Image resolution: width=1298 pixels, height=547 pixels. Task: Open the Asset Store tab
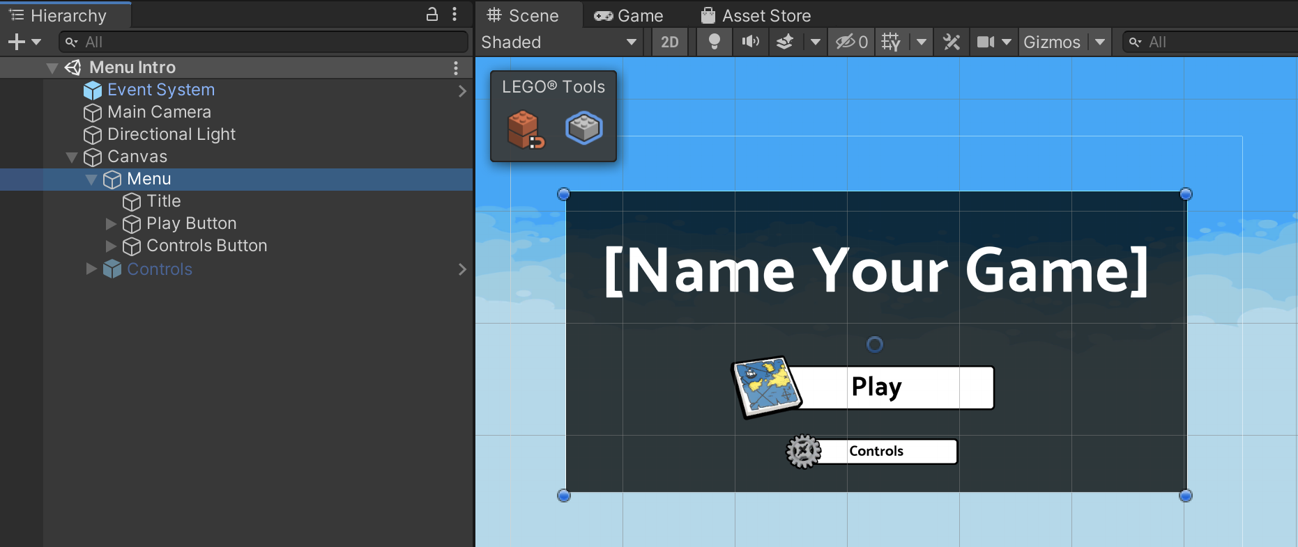(x=756, y=15)
